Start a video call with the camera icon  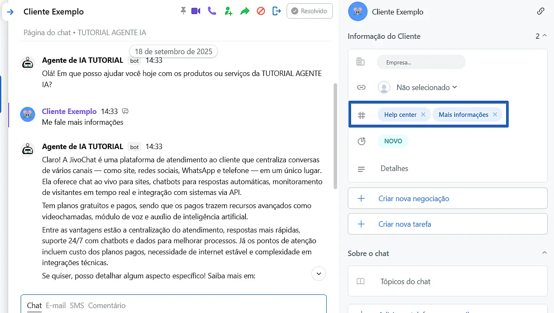coord(196,11)
